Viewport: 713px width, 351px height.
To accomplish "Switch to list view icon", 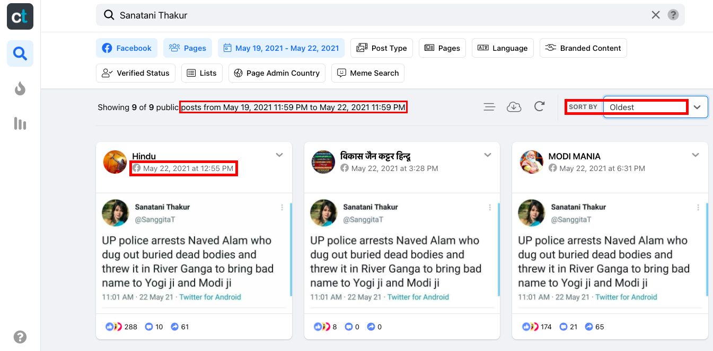I will [x=489, y=107].
